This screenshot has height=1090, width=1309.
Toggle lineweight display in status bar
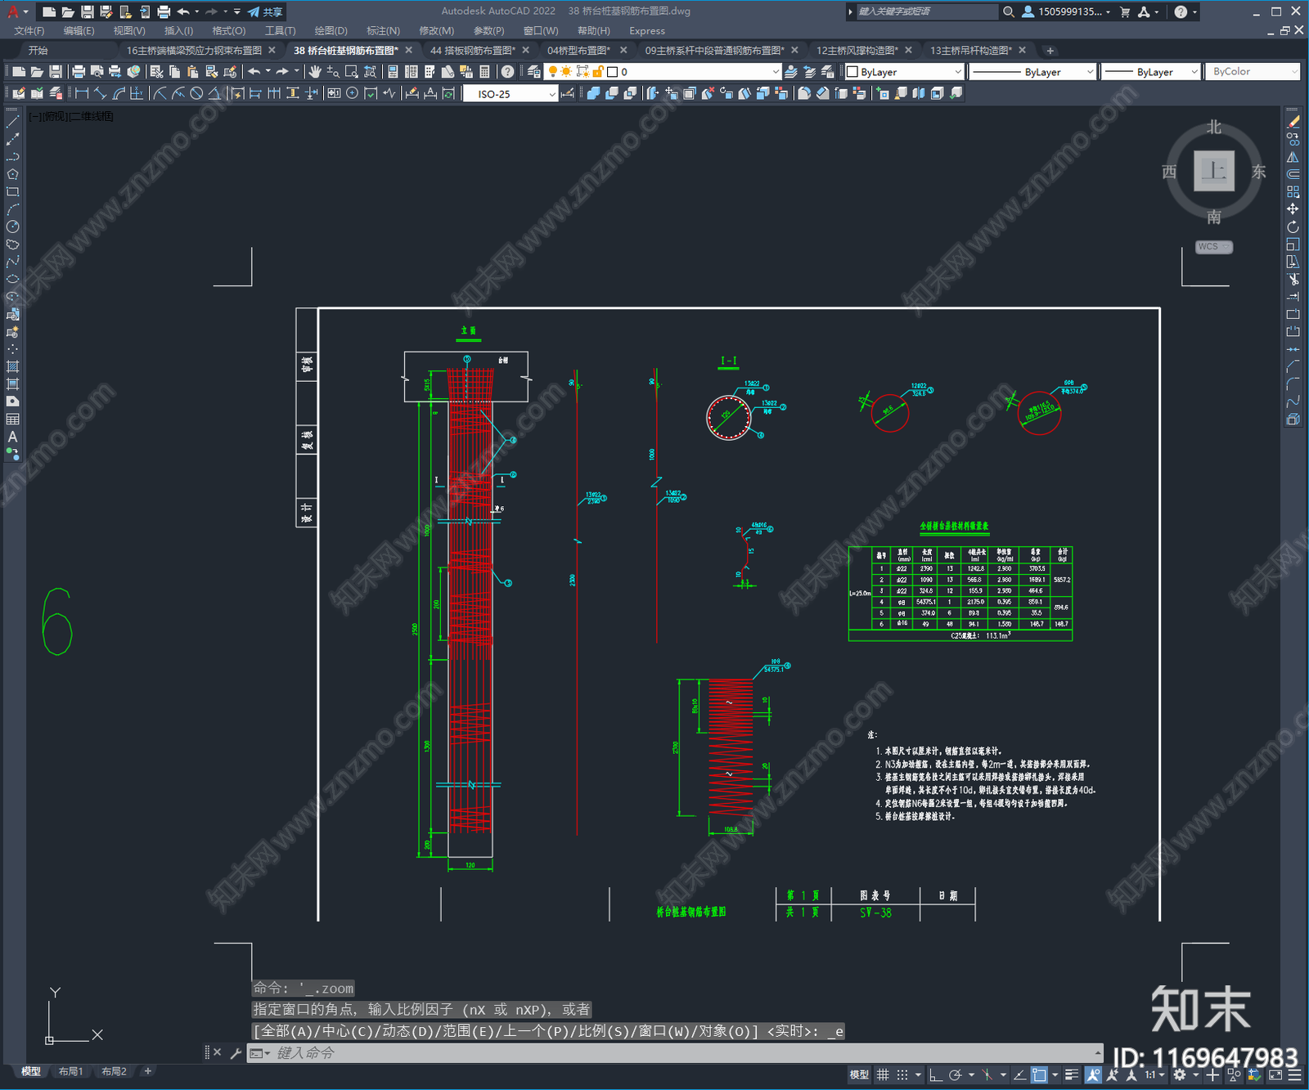1072,1074
